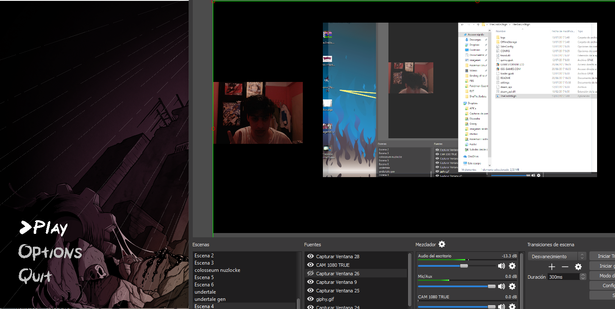615x309 pixels.
Task: Toggle eye icon for Capturar Ventana 25
Action: [x=310, y=291]
